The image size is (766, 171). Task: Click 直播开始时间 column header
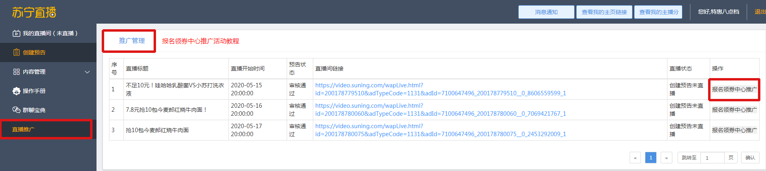[x=248, y=68]
